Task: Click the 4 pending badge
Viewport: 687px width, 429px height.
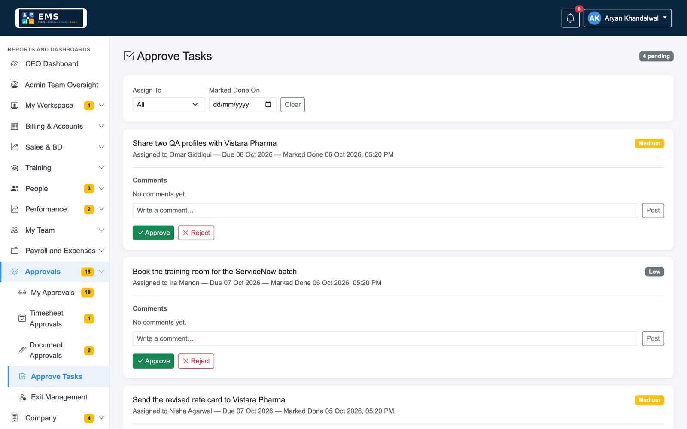Action: click(656, 56)
